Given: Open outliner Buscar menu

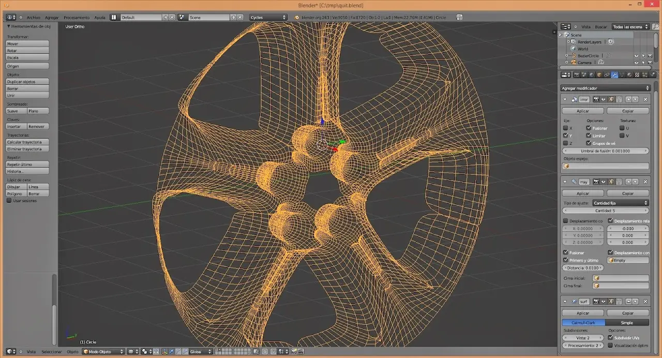Looking at the screenshot, I should point(601,27).
